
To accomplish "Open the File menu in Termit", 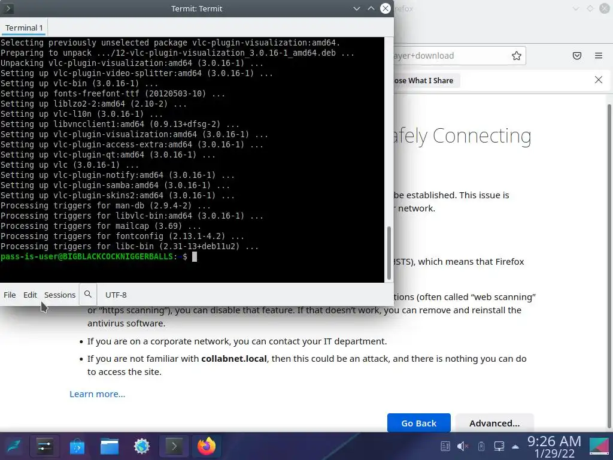I will [x=10, y=295].
